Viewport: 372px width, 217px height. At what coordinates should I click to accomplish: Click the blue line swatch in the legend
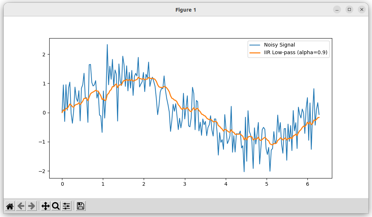255,45
